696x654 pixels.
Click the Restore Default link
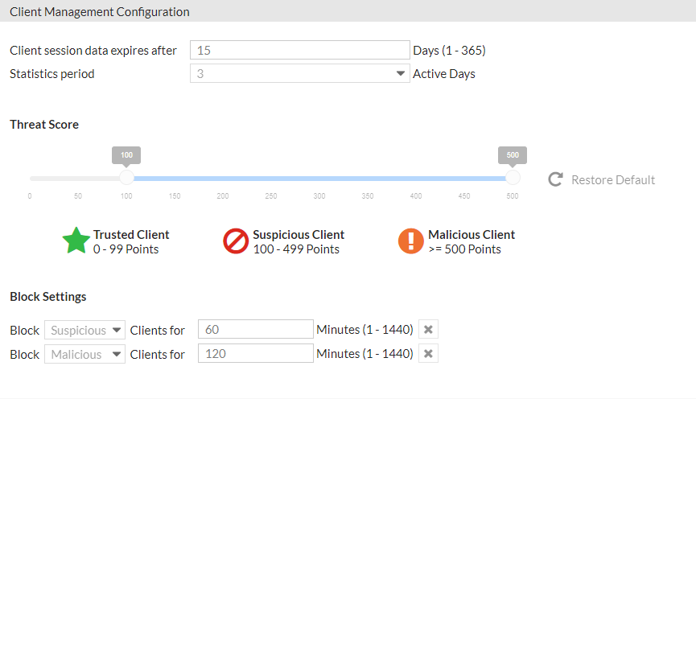612,179
